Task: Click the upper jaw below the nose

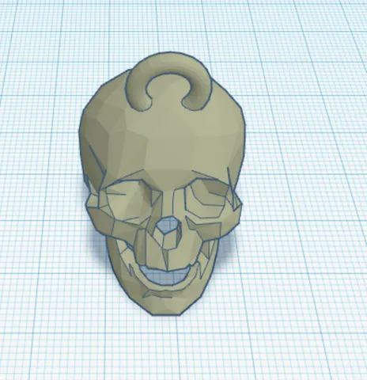Action: pyautogui.click(x=158, y=253)
